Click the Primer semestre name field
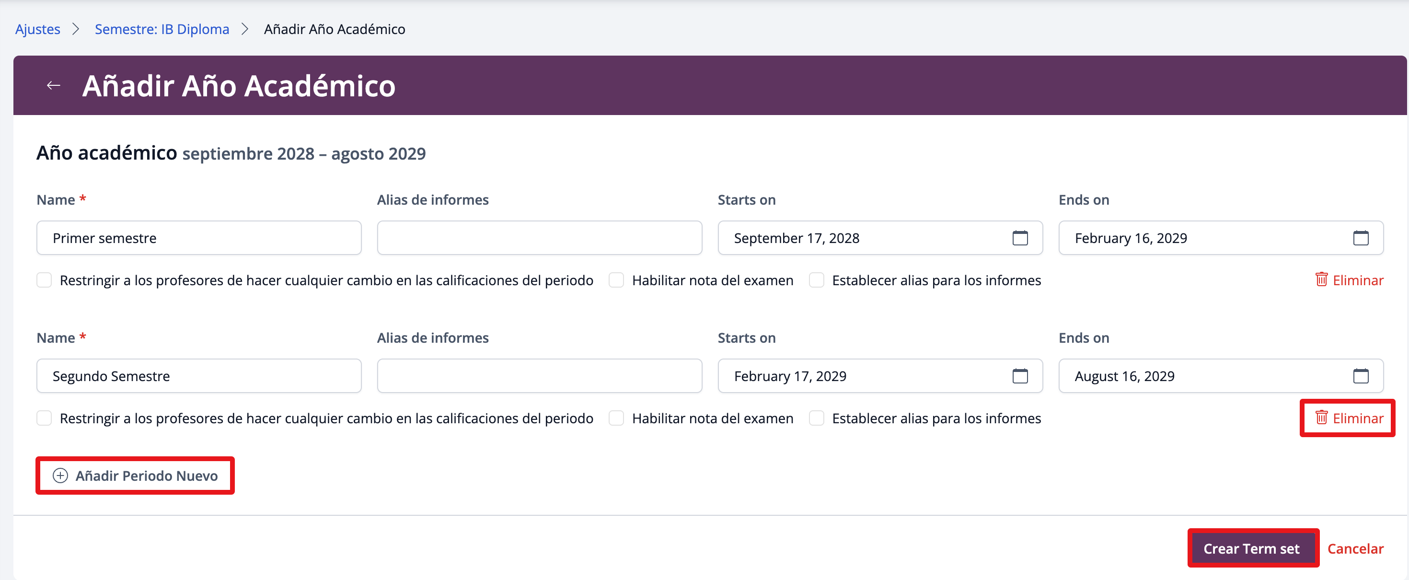The height and width of the screenshot is (580, 1409). (198, 238)
